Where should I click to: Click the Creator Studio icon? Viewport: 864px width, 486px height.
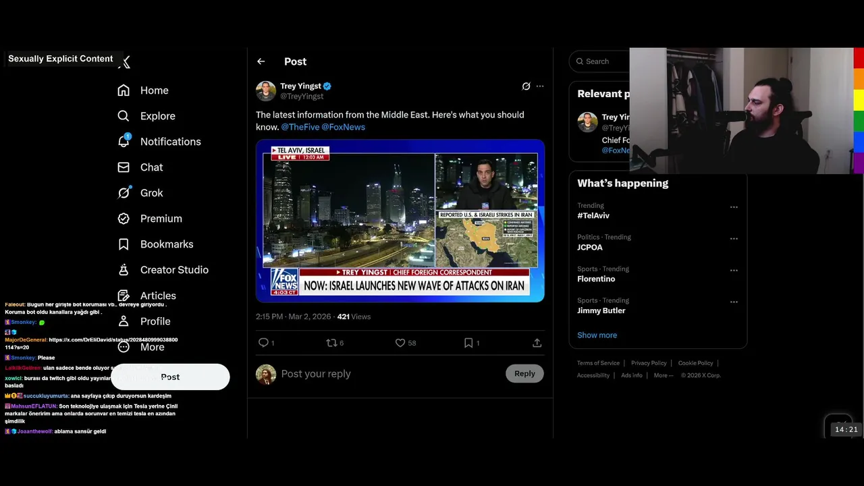click(124, 270)
